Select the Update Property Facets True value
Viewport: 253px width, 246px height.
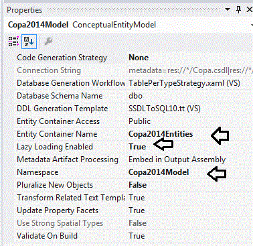click(x=137, y=210)
